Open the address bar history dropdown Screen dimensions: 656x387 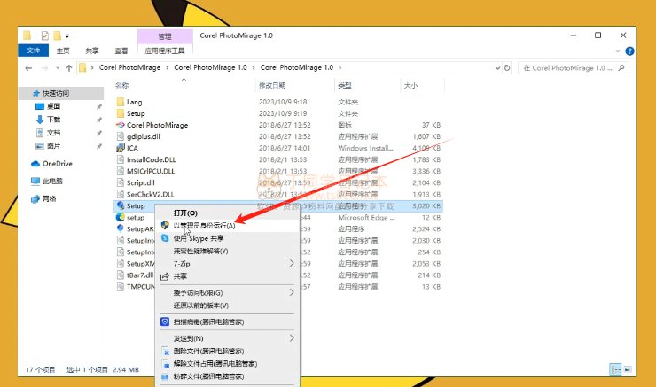coord(497,67)
